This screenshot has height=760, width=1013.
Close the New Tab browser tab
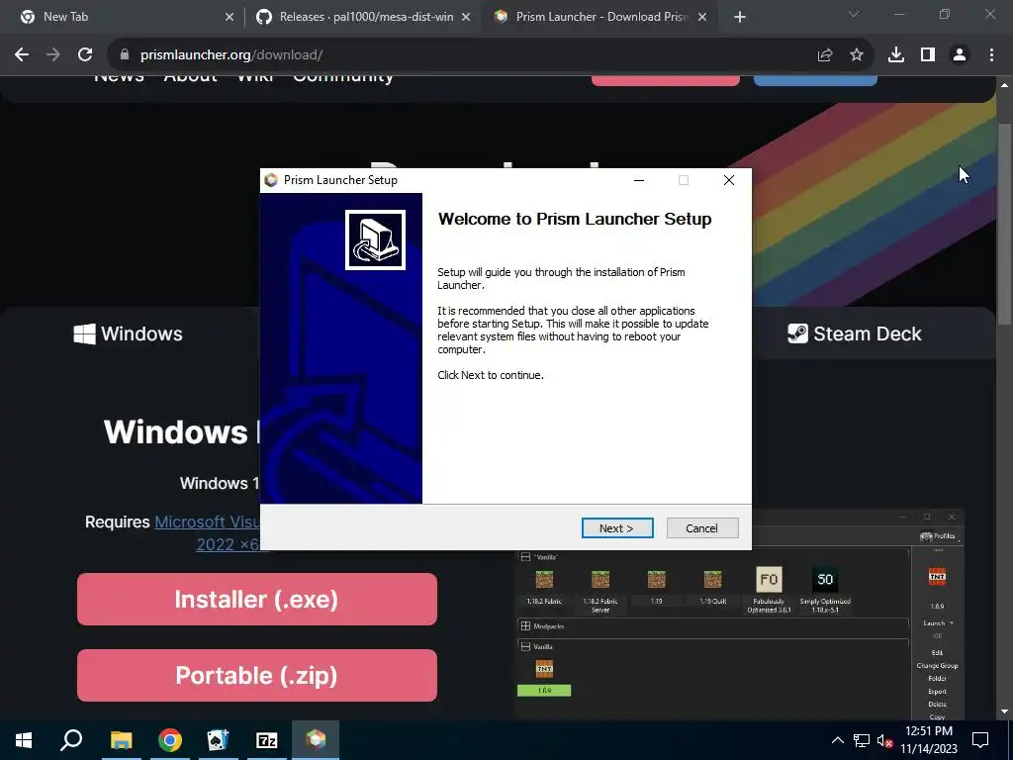(230, 18)
